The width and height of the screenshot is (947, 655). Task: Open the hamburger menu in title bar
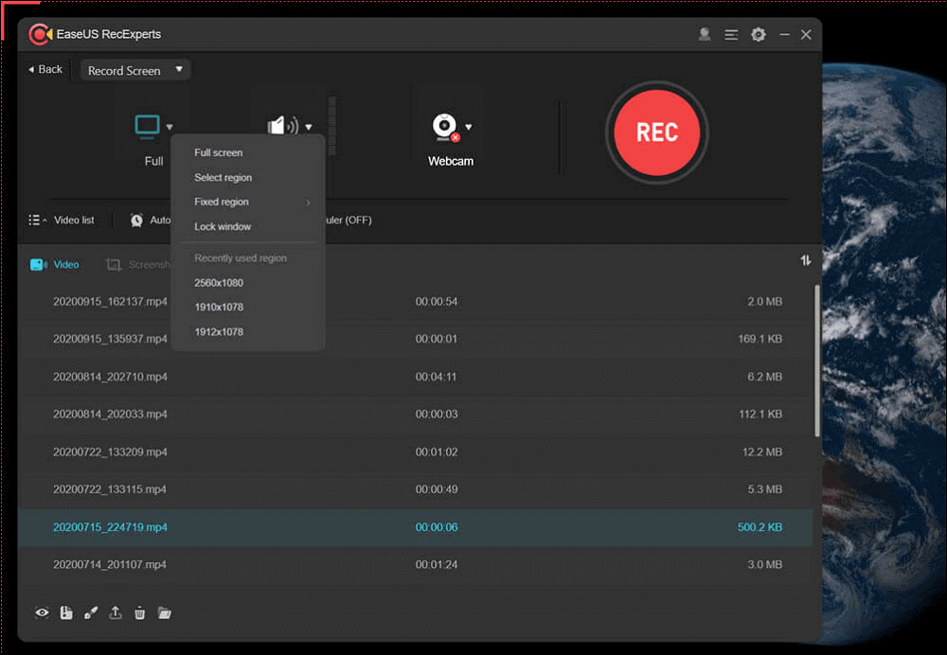pos(731,35)
